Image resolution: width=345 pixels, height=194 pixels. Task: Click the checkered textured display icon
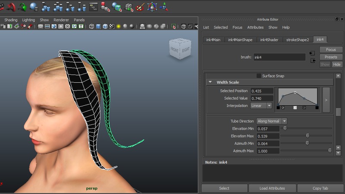tap(112, 27)
